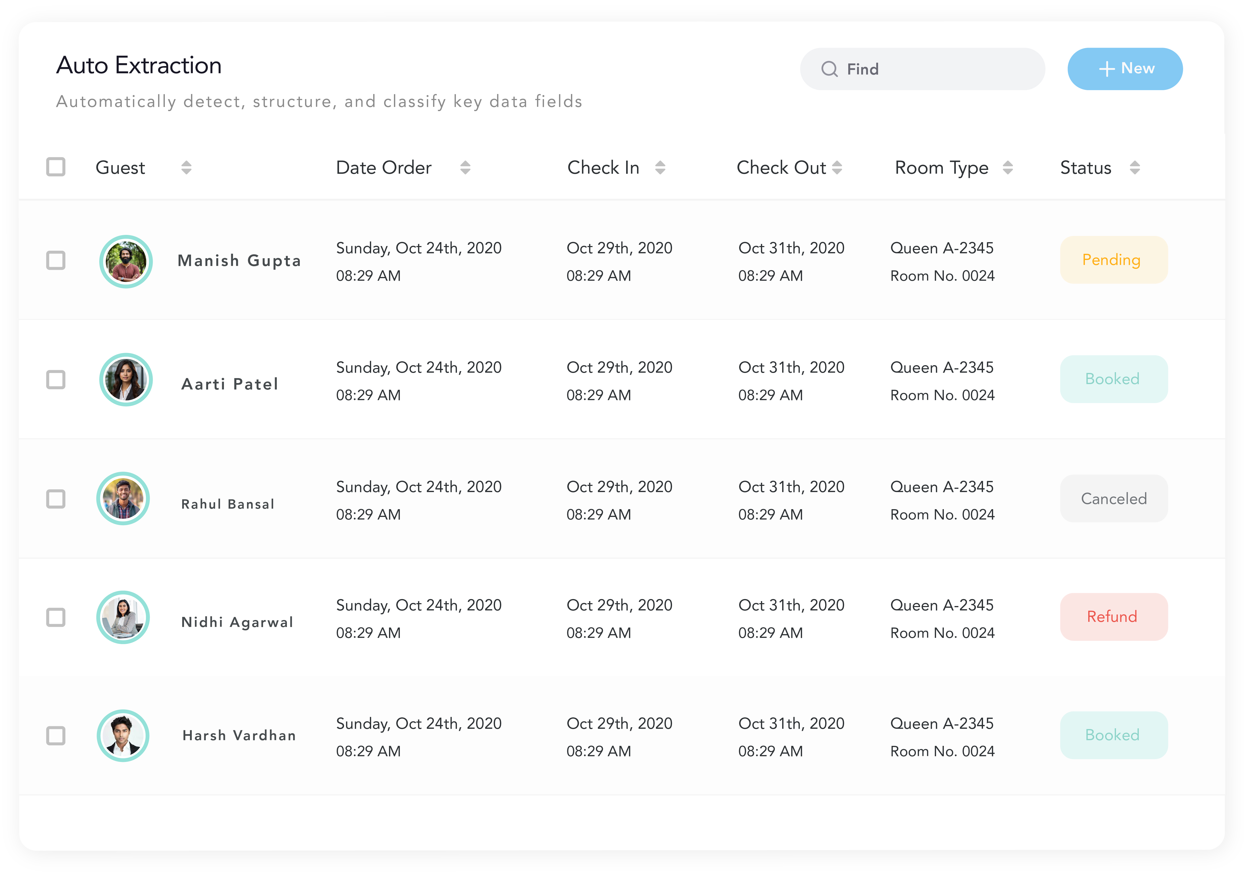This screenshot has height=872, width=1244.
Task: Open Manish Gupta's avatar photo
Action: pos(126,261)
